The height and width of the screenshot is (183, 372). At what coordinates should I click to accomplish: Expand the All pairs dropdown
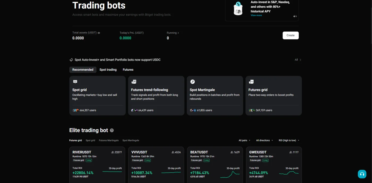(244, 141)
